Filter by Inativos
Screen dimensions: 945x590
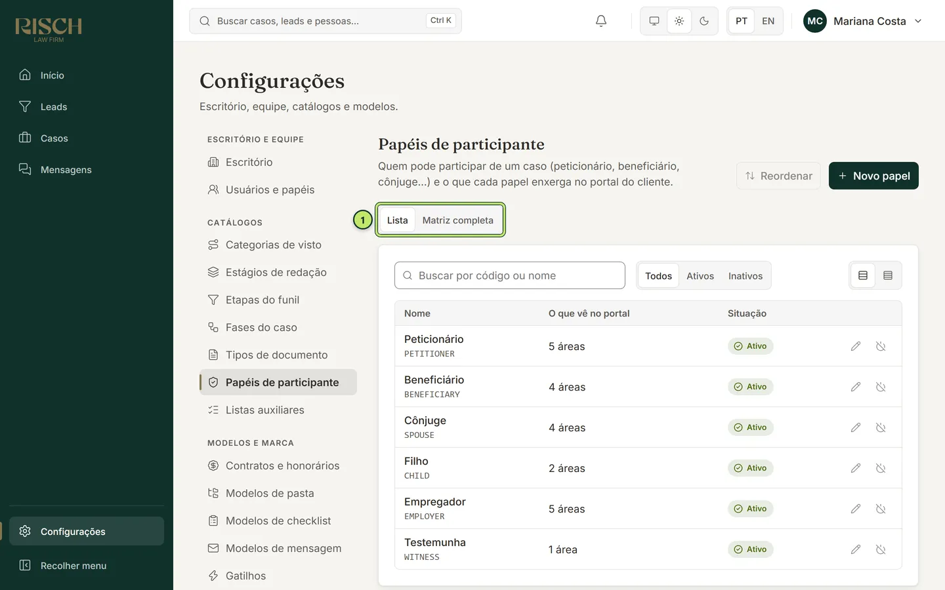(745, 276)
